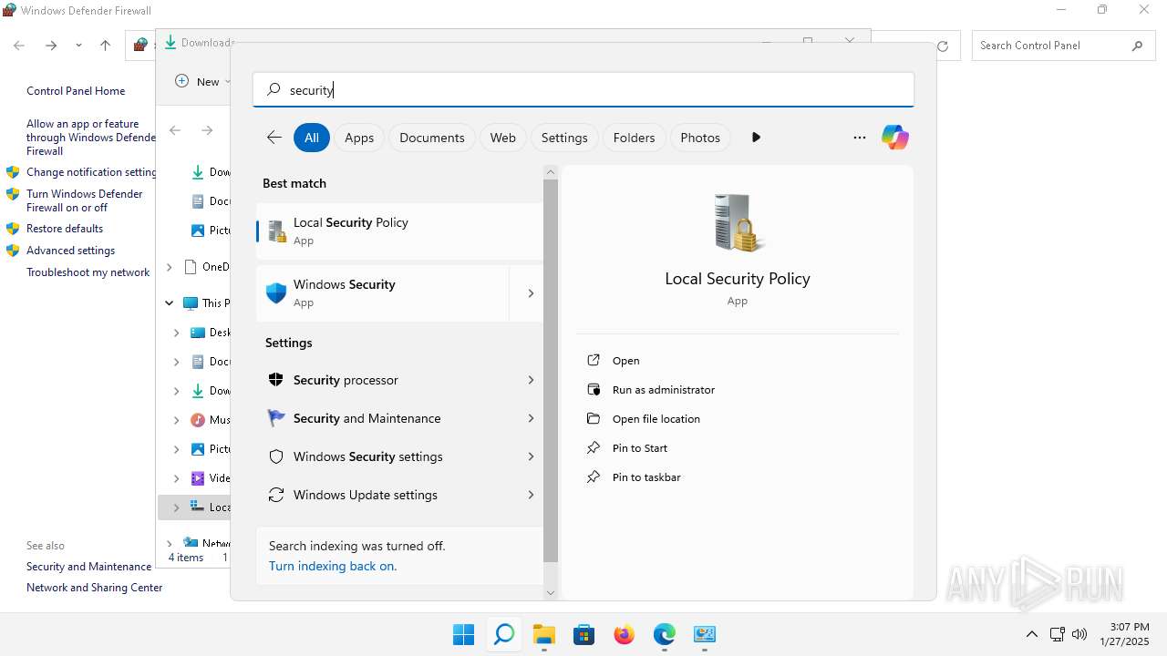Click Control Panel Home link

76,91
